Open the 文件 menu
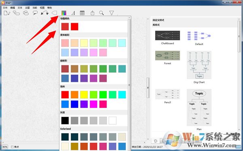243x151 pixels. click(5, 8)
